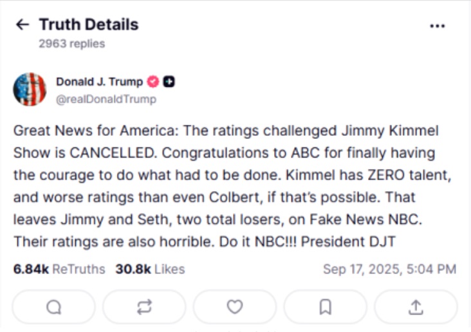Share the post with the upload icon
The height and width of the screenshot is (332, 471).
point(416,307)
